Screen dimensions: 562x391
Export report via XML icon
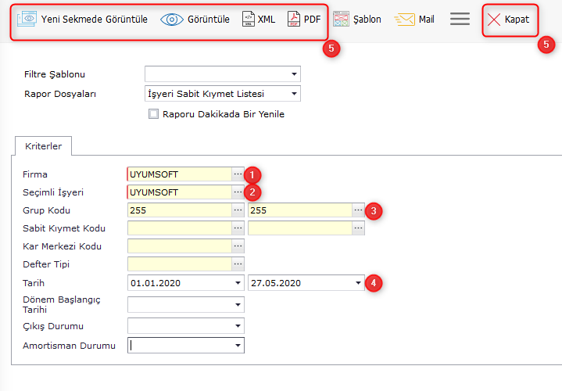coord(248,20)
